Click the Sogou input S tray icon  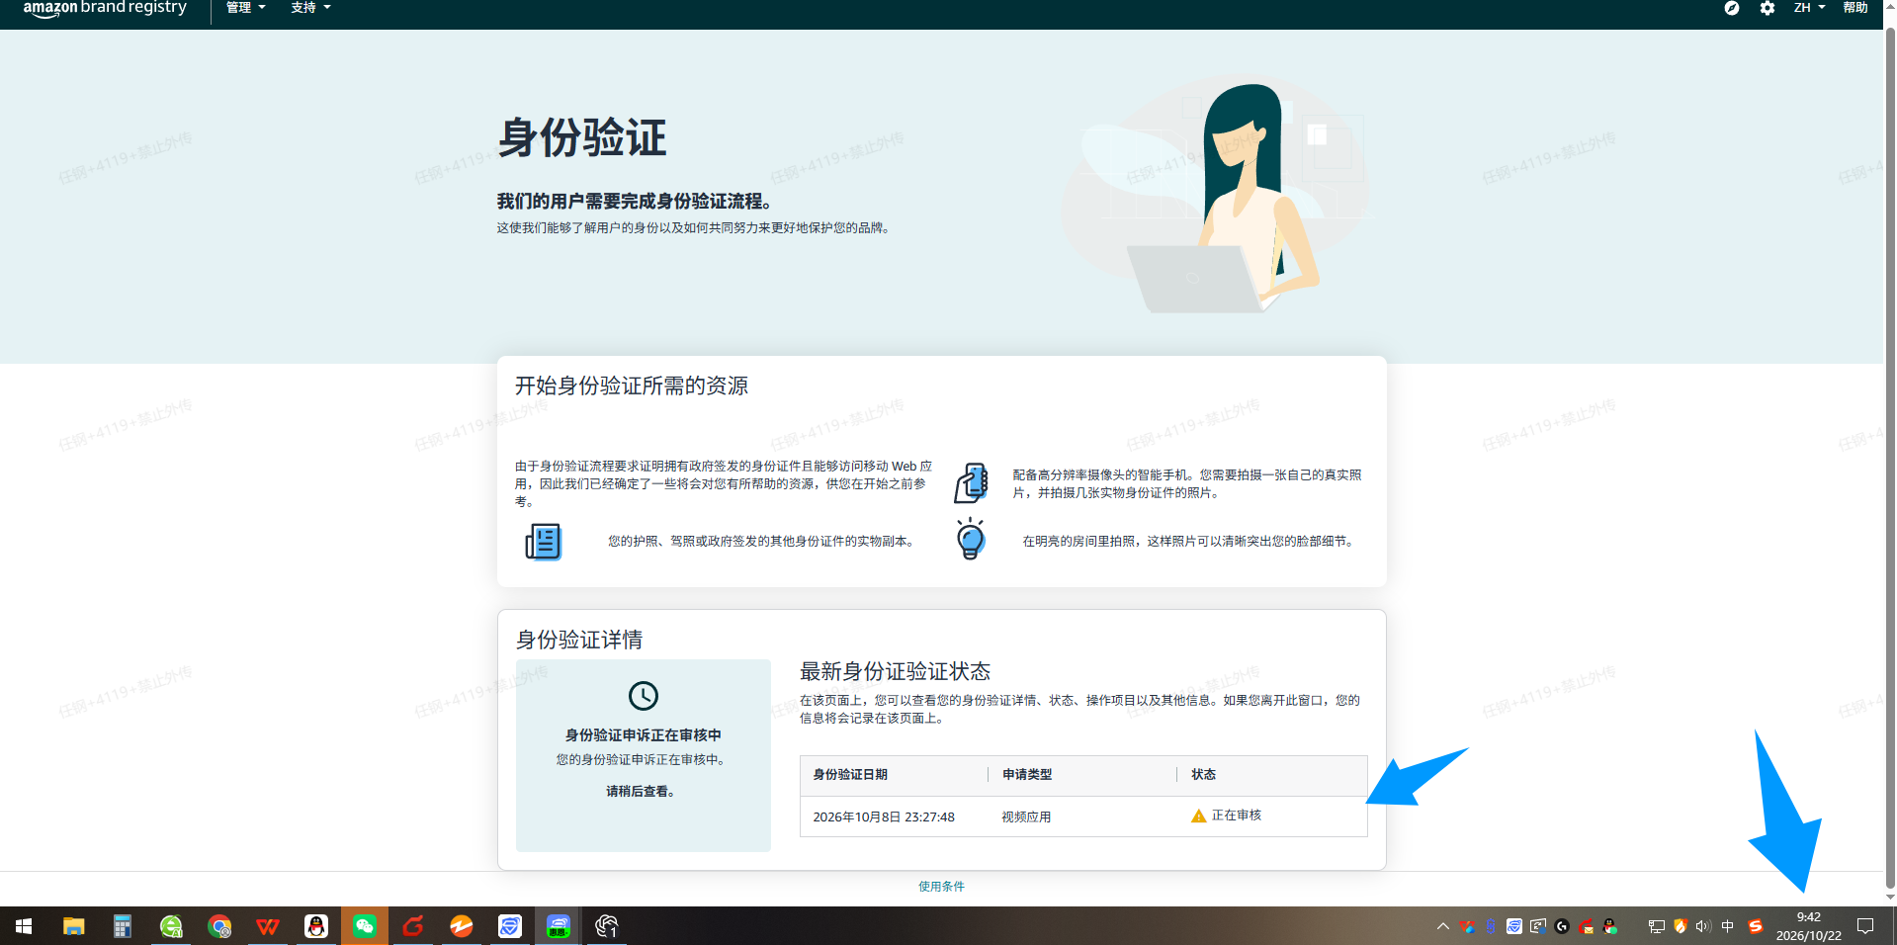pyautogui.click(x=1755, y=926)
